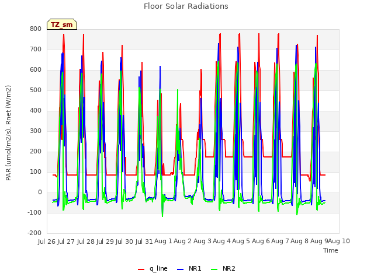Click the -100 y-axis tick label

pos(34,212)
